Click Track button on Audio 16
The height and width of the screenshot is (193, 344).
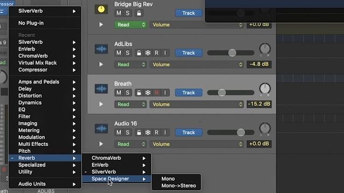pos(189,132)
